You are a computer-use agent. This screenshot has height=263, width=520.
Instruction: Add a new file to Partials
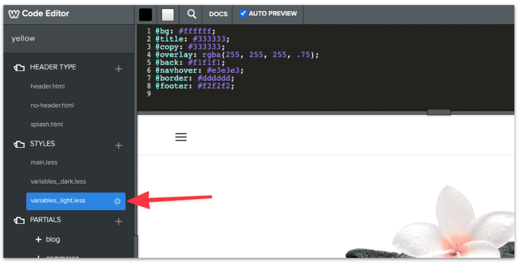pos(118,221)
